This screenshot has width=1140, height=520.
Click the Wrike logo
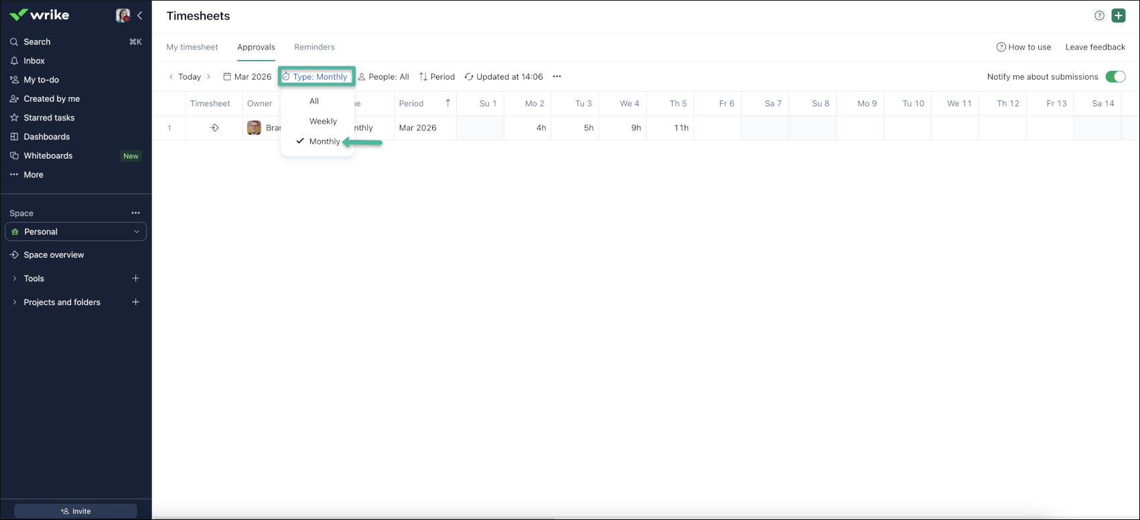tap(40, 15)
